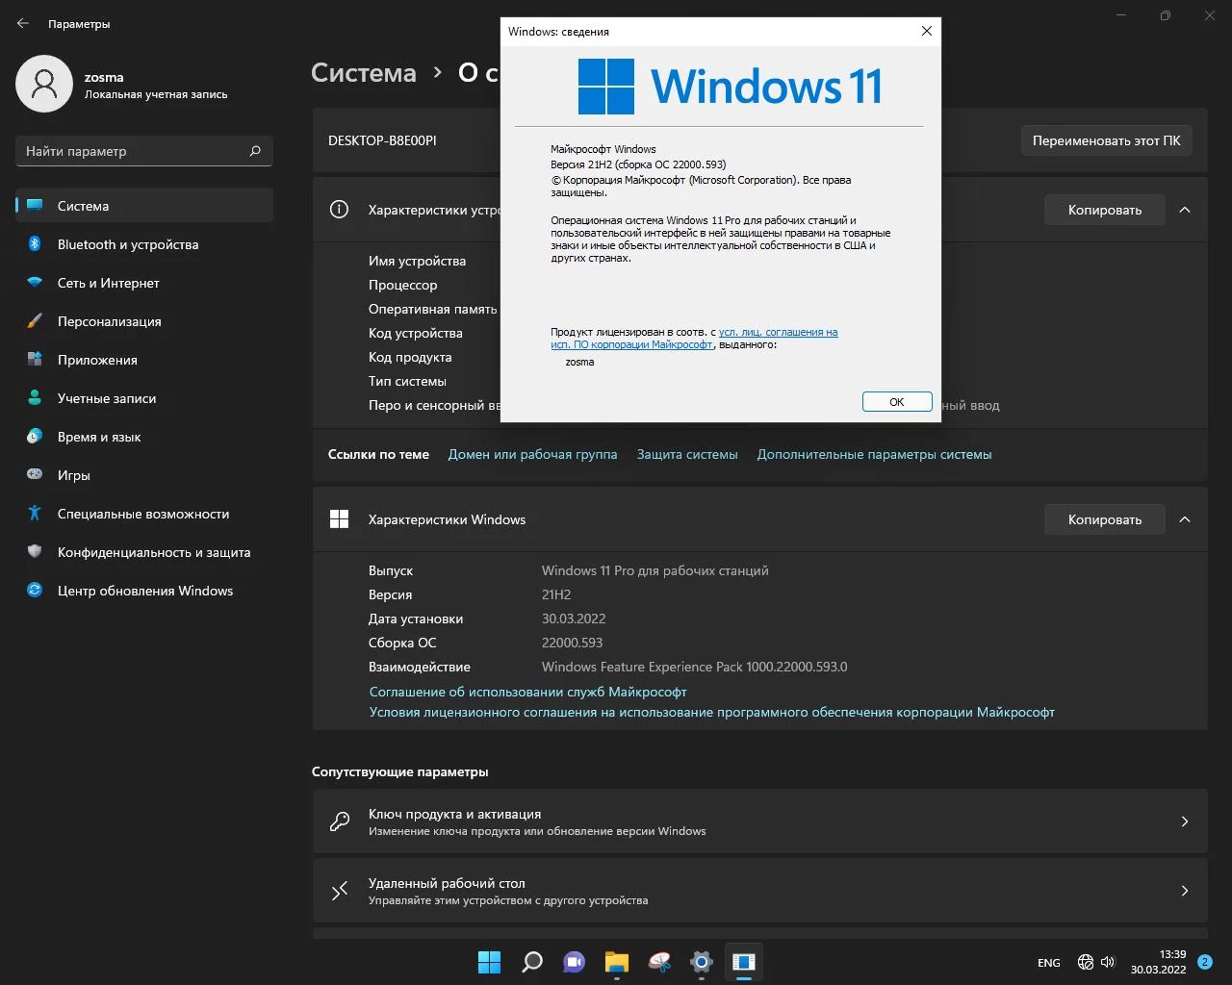Select Сеть и Интернет in sidebar
The image size is (1232, 985).
tap(108, 283)
